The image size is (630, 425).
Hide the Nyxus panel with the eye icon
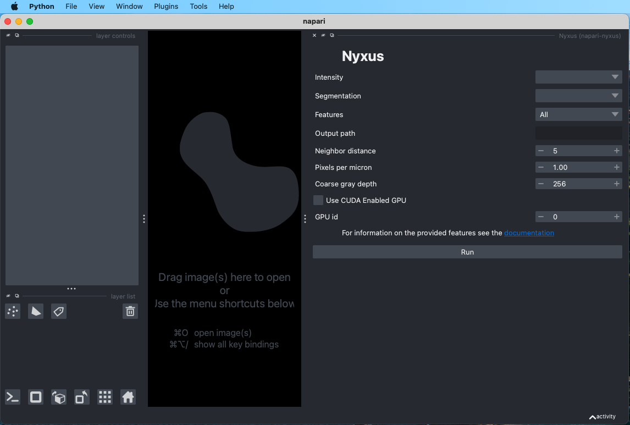[x=323, y=35]
